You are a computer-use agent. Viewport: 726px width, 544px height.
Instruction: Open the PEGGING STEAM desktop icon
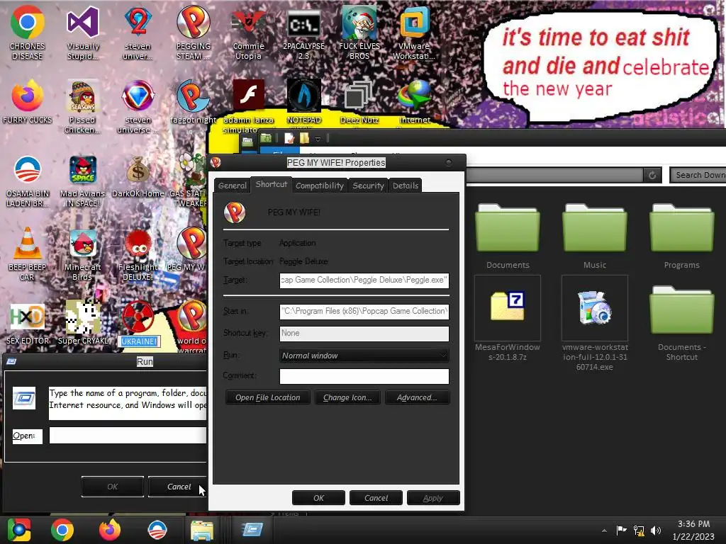193,33
